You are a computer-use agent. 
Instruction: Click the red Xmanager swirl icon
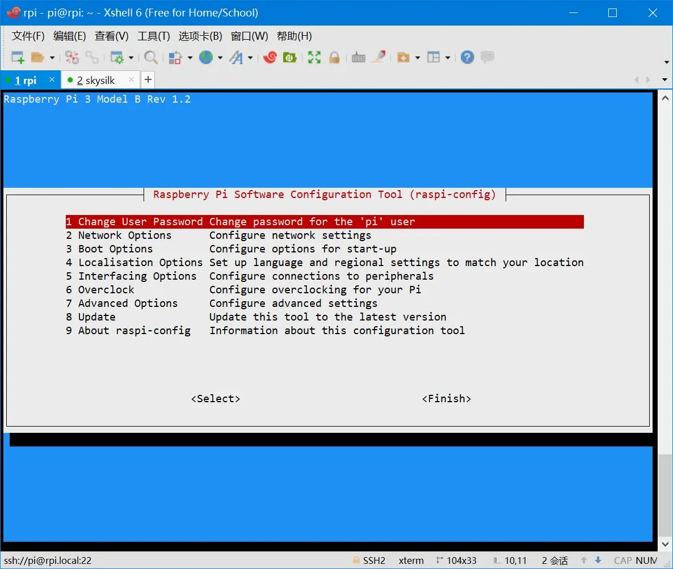pyautogui.click(x=270, y=57)
